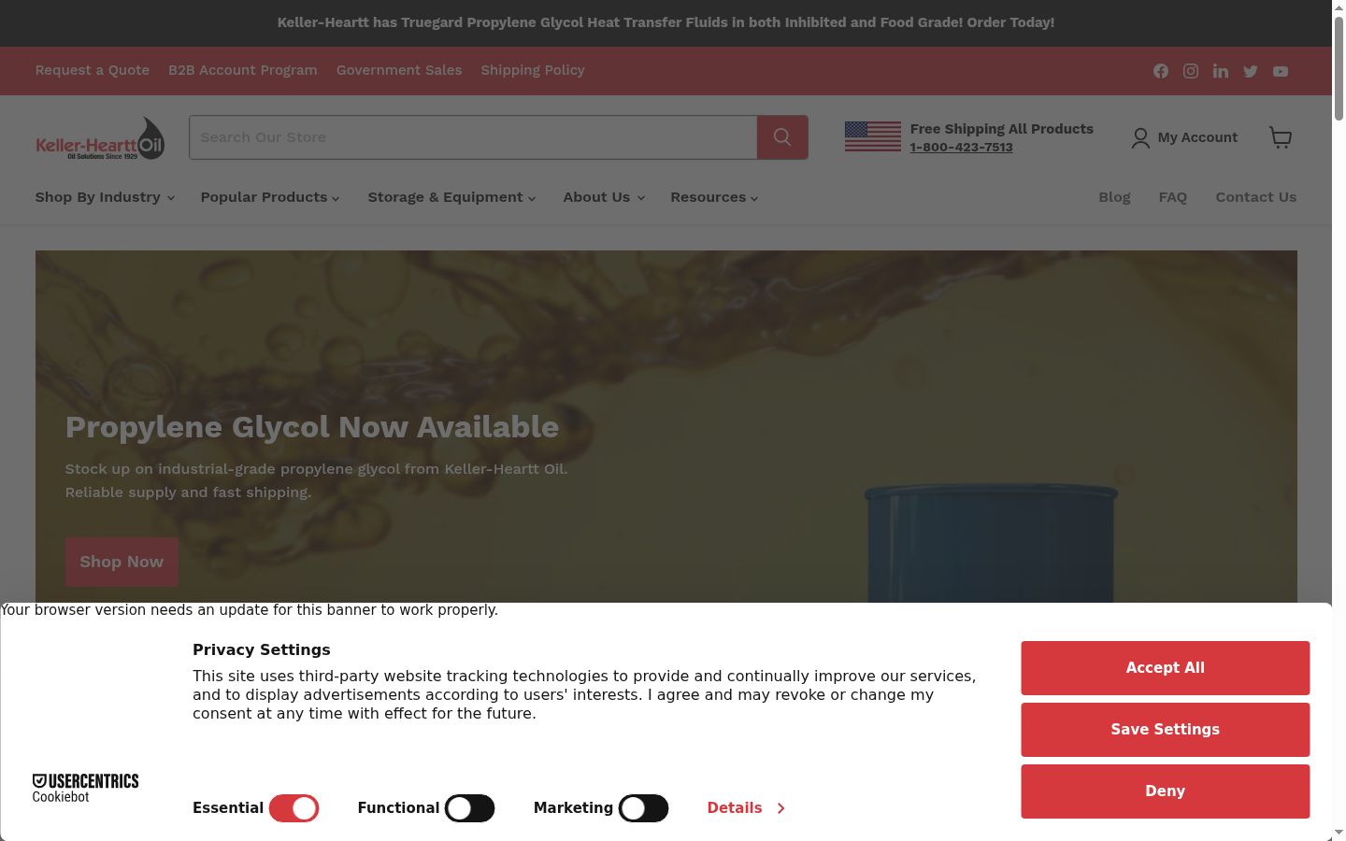Click Save Settings button
This screenshot has height=841, width=1346.
click(1165, 730)
